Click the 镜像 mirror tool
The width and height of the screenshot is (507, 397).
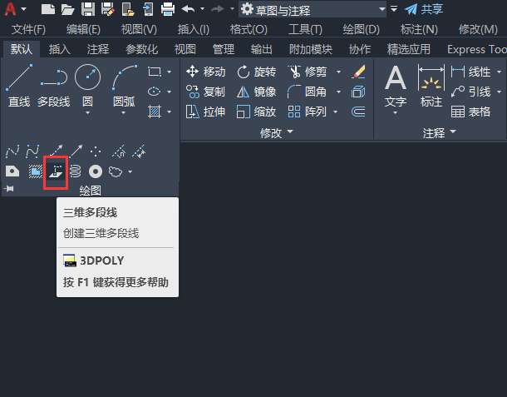click(x=257, y=92)
